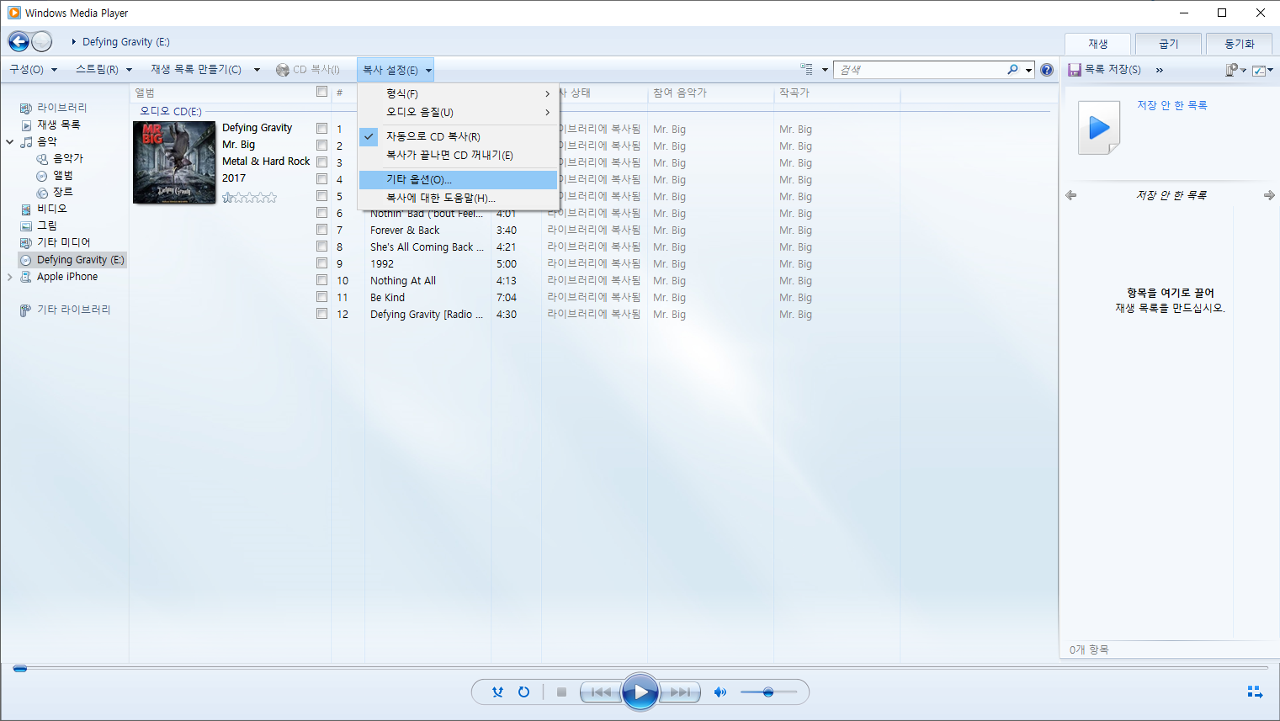Collapse the 음악 tree node
Viewport: 1280px width, 721px height.
10,141
